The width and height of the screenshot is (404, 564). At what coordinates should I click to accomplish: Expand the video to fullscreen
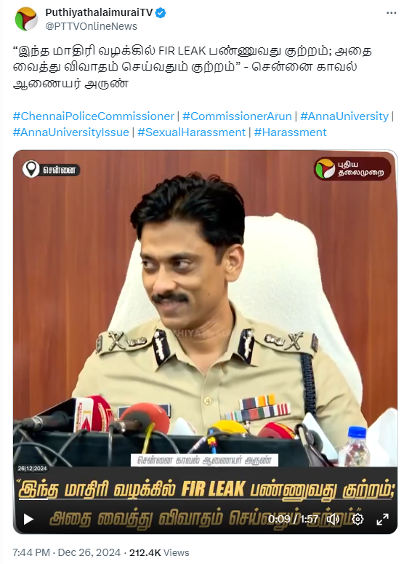click(x=382, y=519)
